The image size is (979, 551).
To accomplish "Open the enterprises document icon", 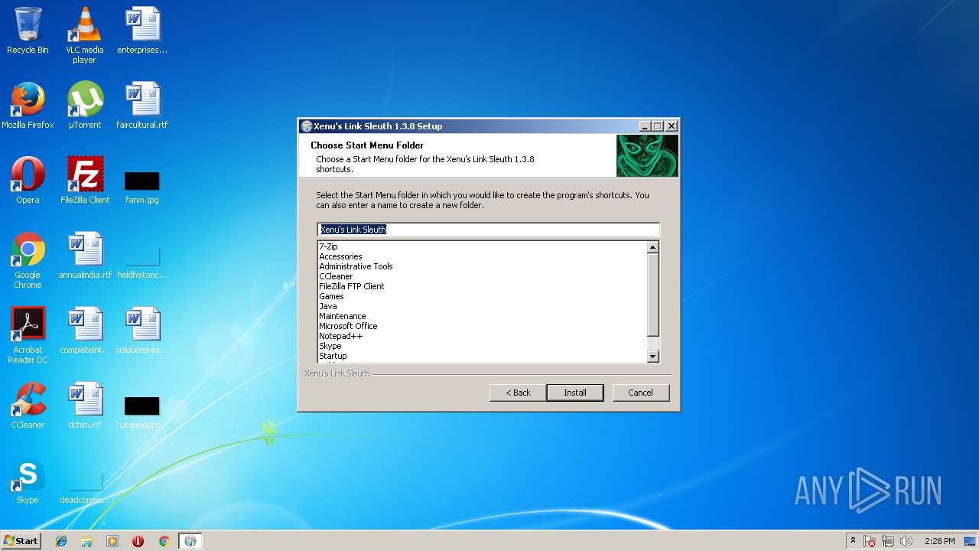I will pos(142,31).
